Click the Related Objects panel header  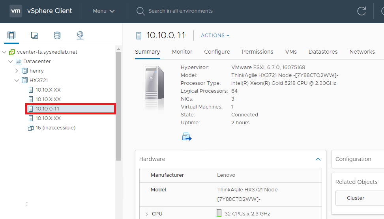[x=356, y=182]
